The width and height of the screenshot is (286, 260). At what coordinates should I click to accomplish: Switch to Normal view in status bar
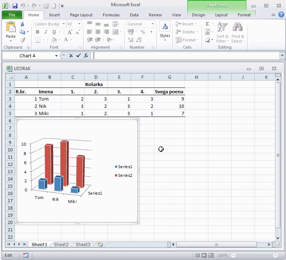click(x=197, y=255)
